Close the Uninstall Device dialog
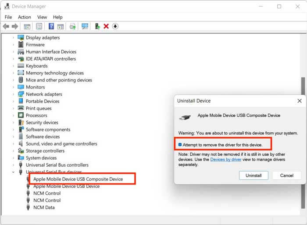307x225 pixels. click(x=300, y=101)
